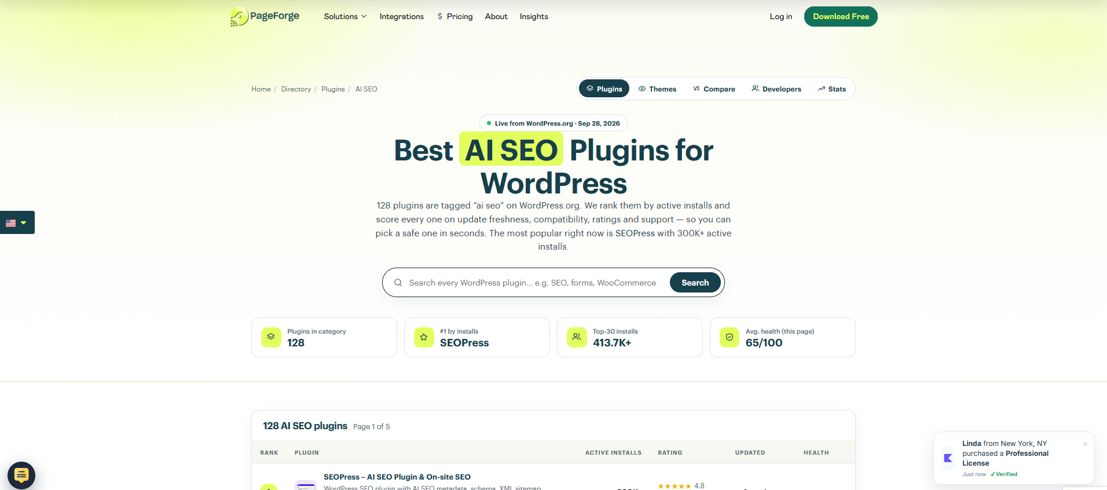Click the layers icon in Plugins in category card

[x=271, y=337]
